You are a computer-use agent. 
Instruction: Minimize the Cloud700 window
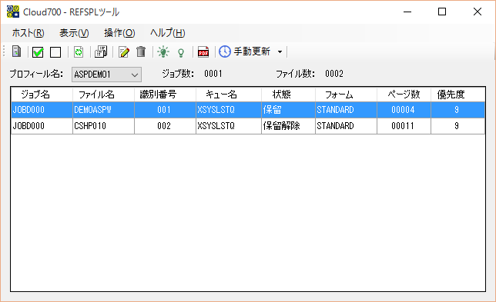coord(407,12)
